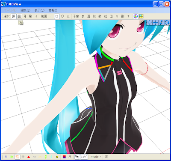
Task: Click the model's pink eye in viewport
Action: point(114,32)
